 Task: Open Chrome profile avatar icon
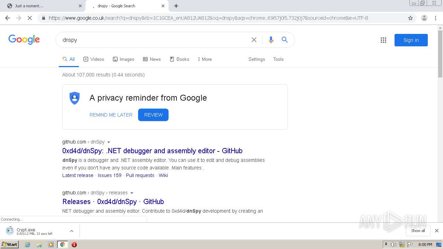424,18
